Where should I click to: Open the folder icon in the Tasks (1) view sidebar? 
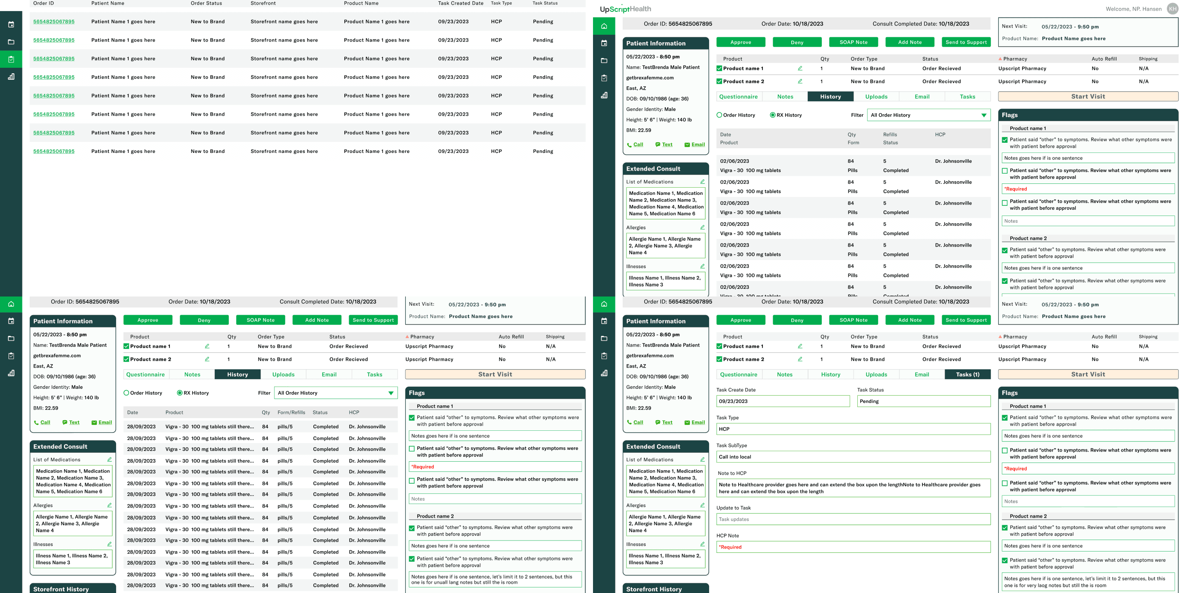604,338
